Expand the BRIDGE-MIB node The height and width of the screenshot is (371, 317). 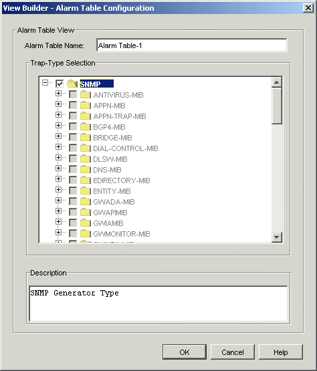(58, 136)
